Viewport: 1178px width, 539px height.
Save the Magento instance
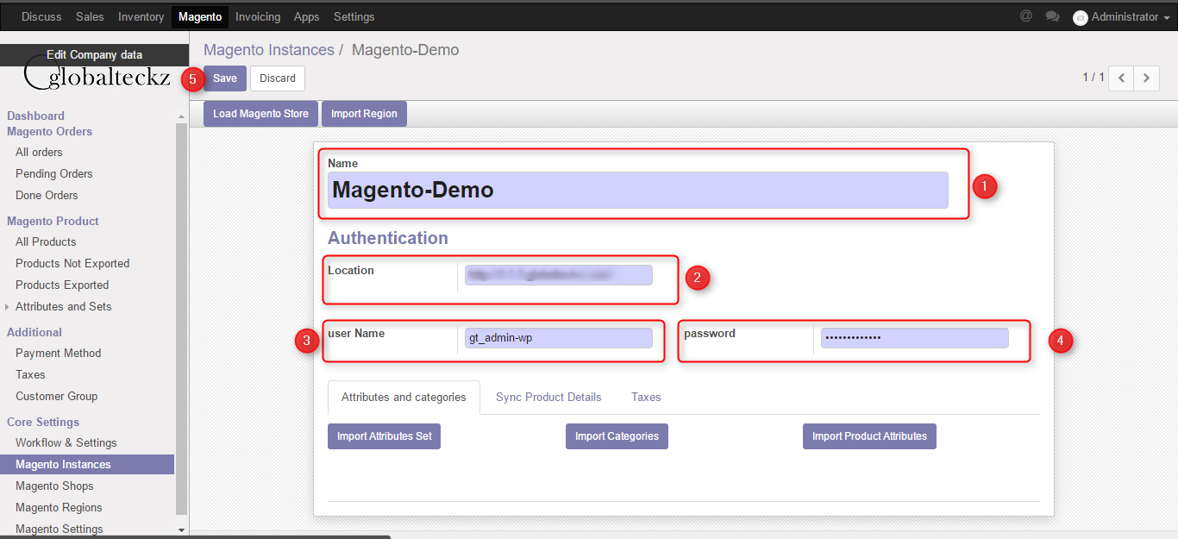225,78
